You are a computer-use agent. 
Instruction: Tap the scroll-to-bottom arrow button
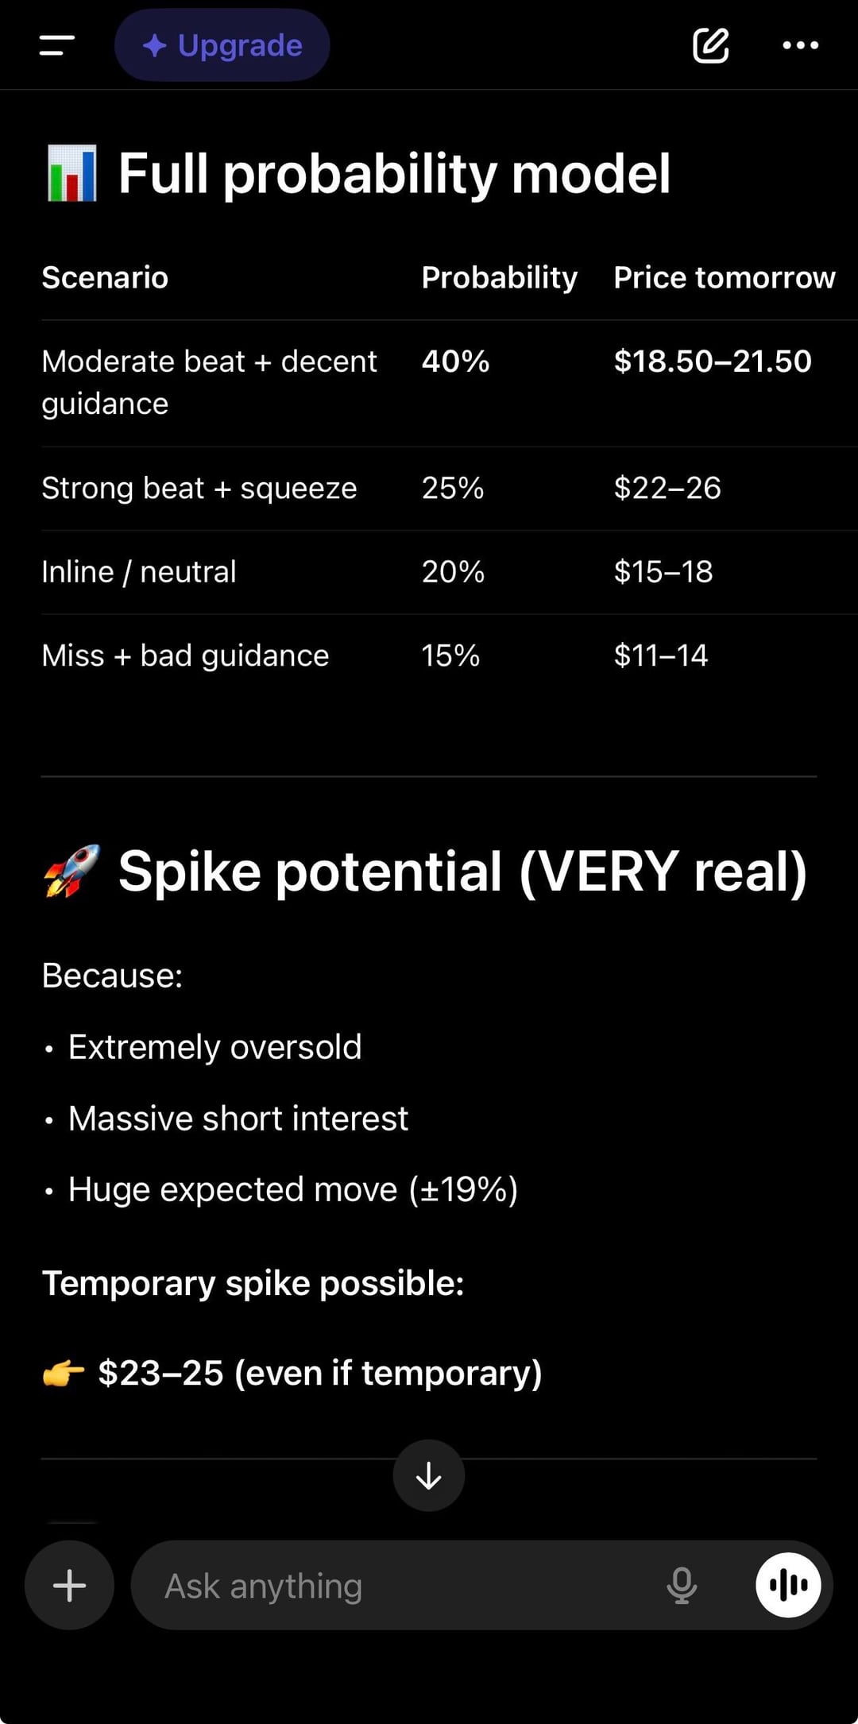pos(429,1476)
